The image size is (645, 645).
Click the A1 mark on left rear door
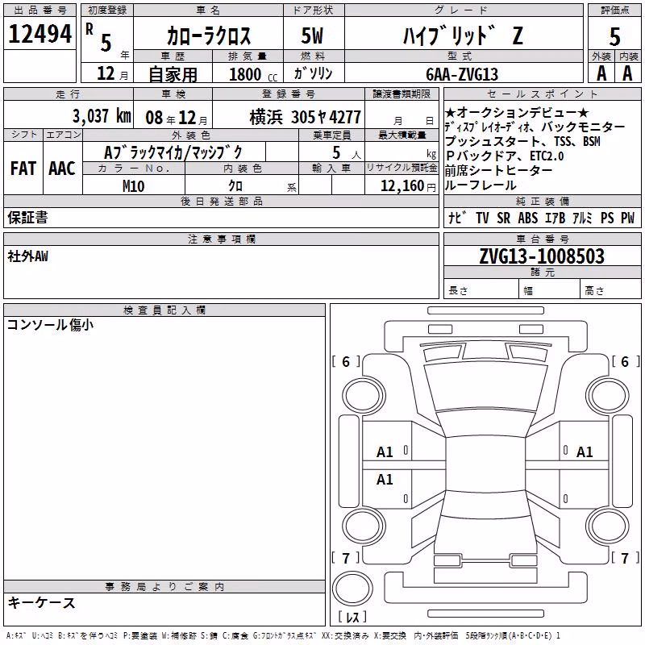385,480
